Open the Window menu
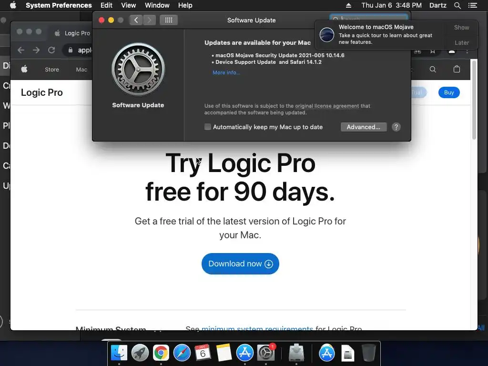Image resolution: width=488 pixels, height=366 pixels. pos(157,5)
